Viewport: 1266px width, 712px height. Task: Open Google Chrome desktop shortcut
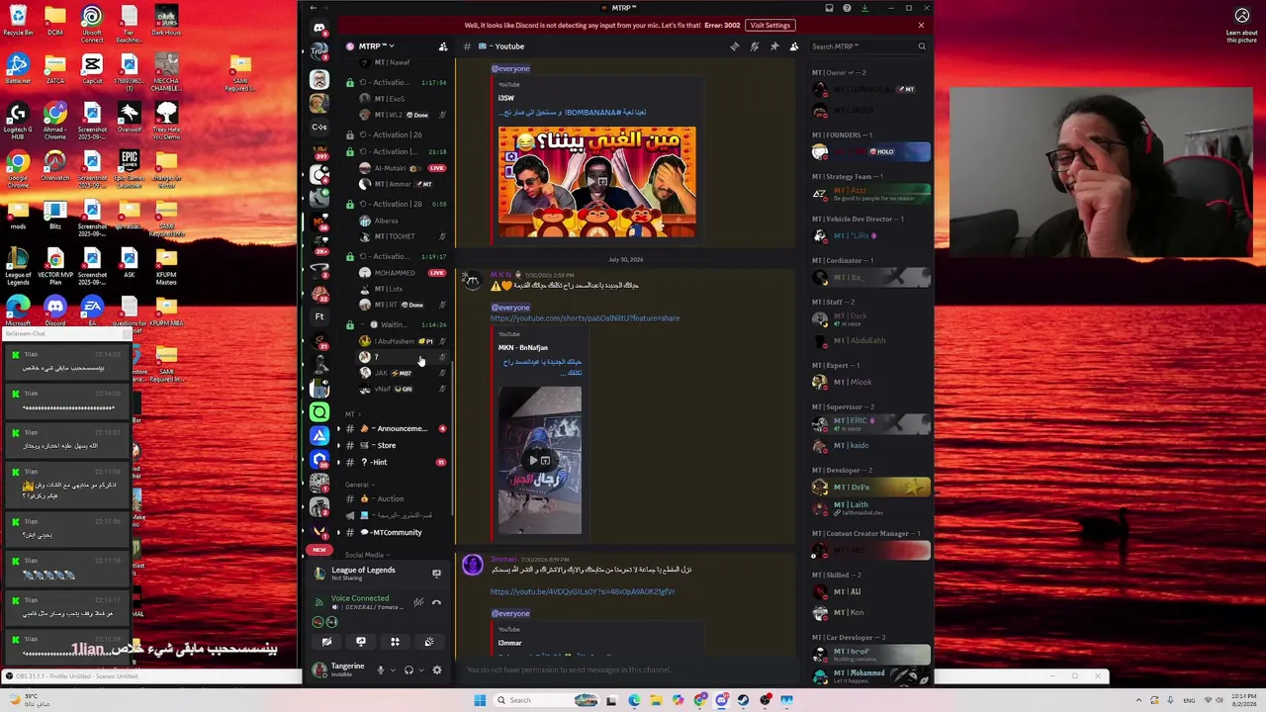pos(18,169)
